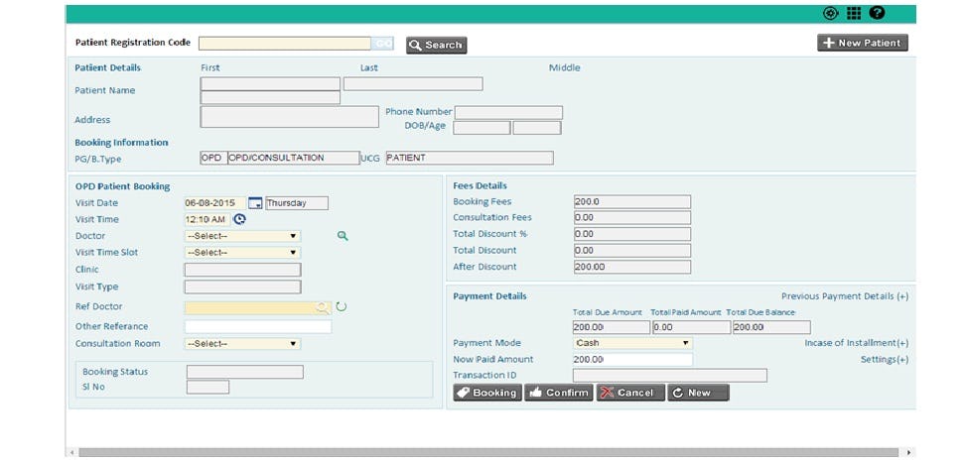Click the Visit Date field 06-08-2015
The image size is (963, 460).
[215, 203]
